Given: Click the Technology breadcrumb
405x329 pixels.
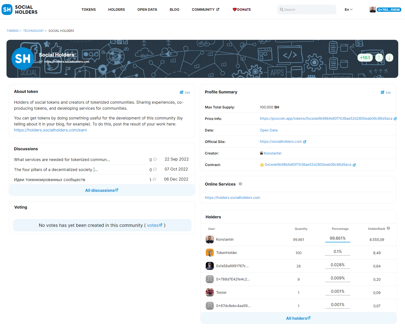Looking at the screenshot, I should coord(33,31).
